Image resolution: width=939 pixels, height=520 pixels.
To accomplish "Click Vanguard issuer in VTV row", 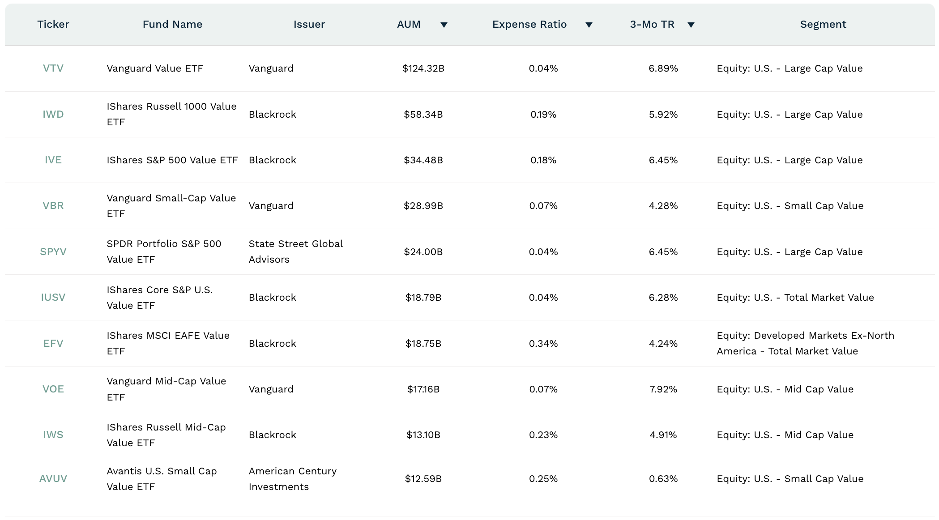I will click(271, 68).
